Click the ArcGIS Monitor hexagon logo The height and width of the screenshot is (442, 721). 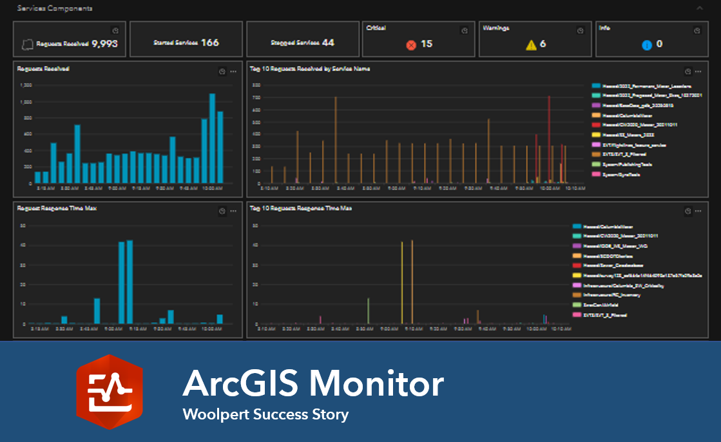pos(110,392)
